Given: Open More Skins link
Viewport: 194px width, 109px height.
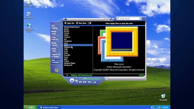Looking at the screenshot, I should click(x=81, y=23).
